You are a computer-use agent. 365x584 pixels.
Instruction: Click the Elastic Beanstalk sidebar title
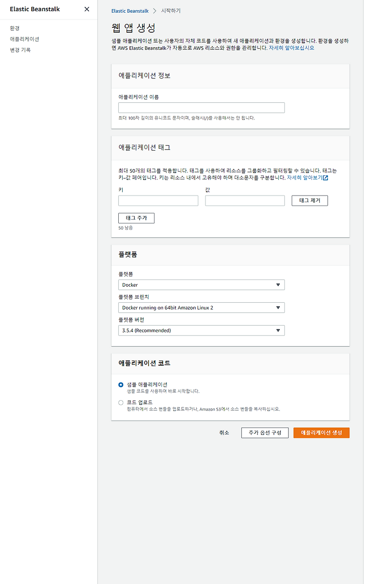[x=35, y=9]
